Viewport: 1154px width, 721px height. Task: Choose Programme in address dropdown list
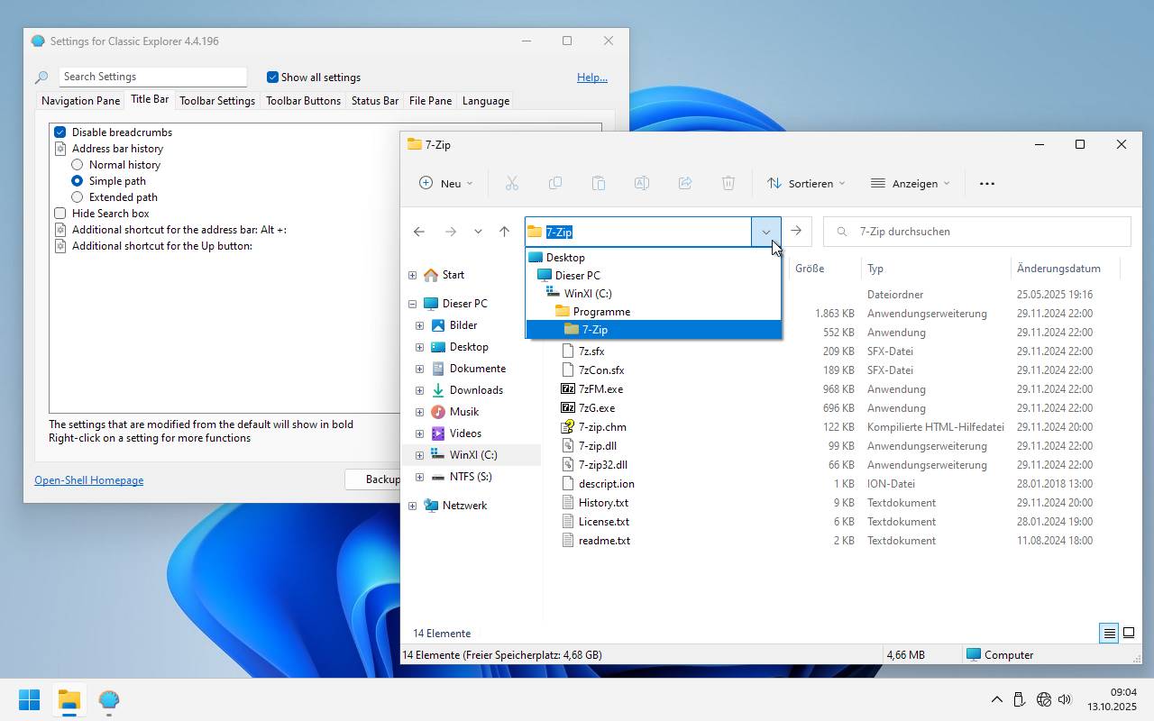coord(654,312)
